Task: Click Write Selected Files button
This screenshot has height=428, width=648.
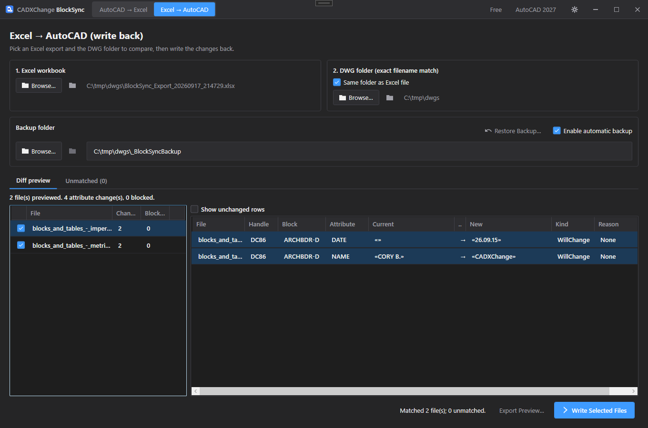Action: 594,410
